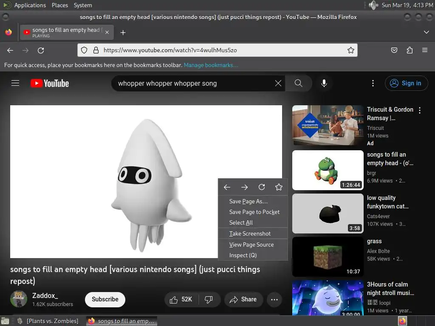Choose Take Screenshot in context menu
Image resolution: width=435 pixels, height=326 pixels.
coord(253,234)
